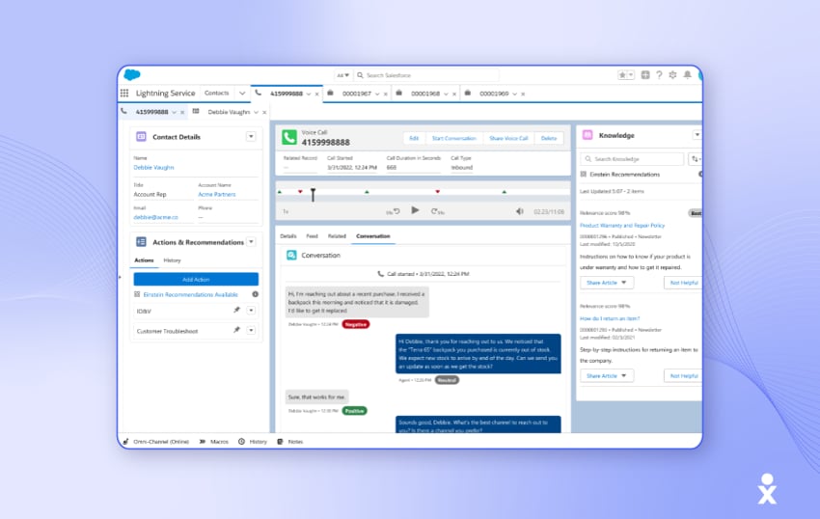This screenshot has width=820, height=519.
Task: Fast-forward the call recording
Action: [438, 211]
